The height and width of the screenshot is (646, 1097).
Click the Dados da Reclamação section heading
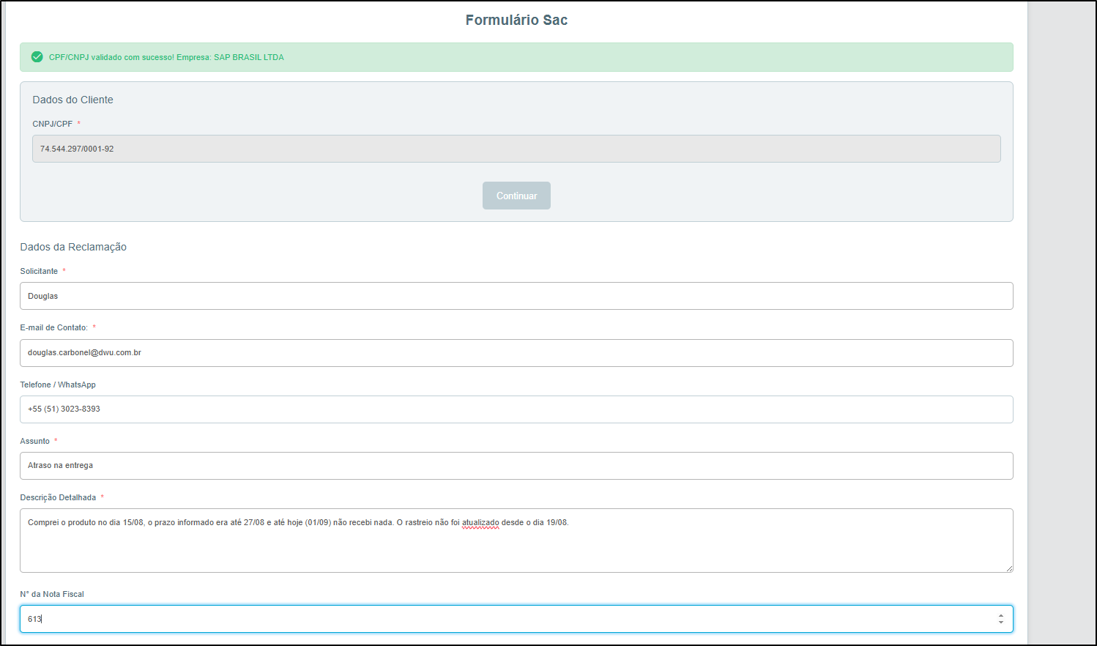click(73, 247)
